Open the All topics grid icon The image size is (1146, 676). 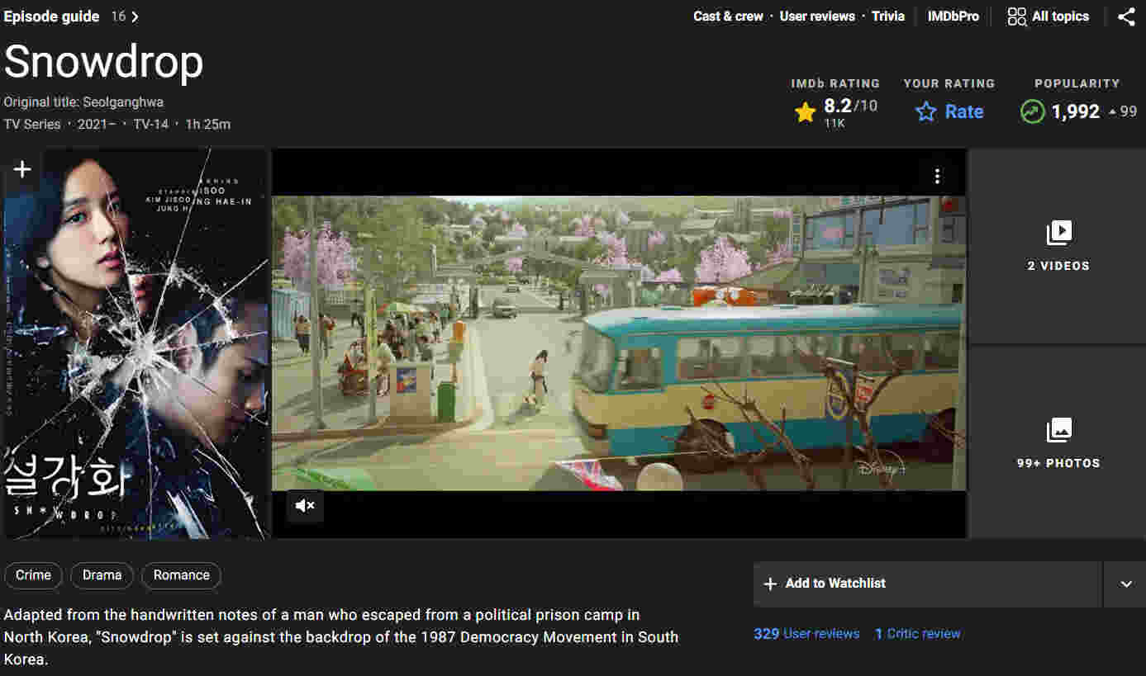(x=1016, y=17)
